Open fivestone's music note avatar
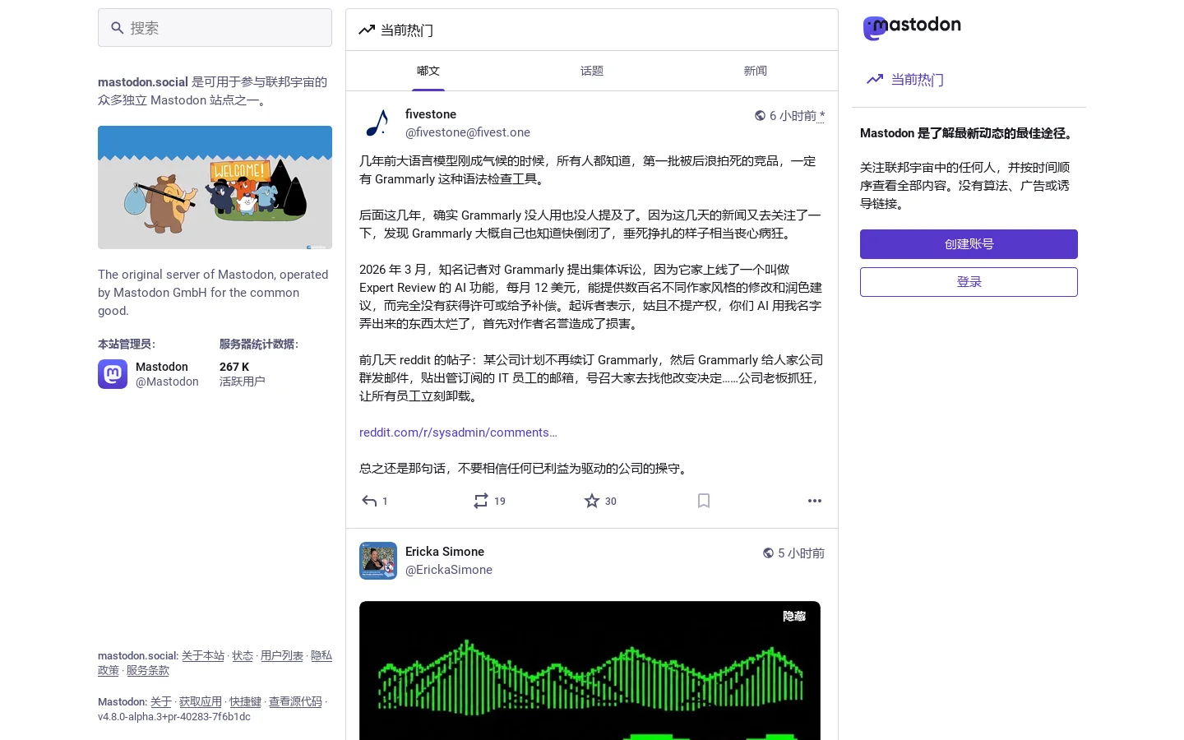Image resolution: width=1184 pixels, height=740 pixels. 378,123
